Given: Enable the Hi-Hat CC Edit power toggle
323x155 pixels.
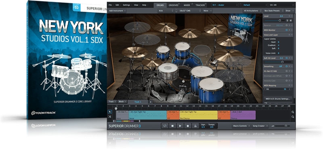Looking at the screenshot, I should [286, 71].
